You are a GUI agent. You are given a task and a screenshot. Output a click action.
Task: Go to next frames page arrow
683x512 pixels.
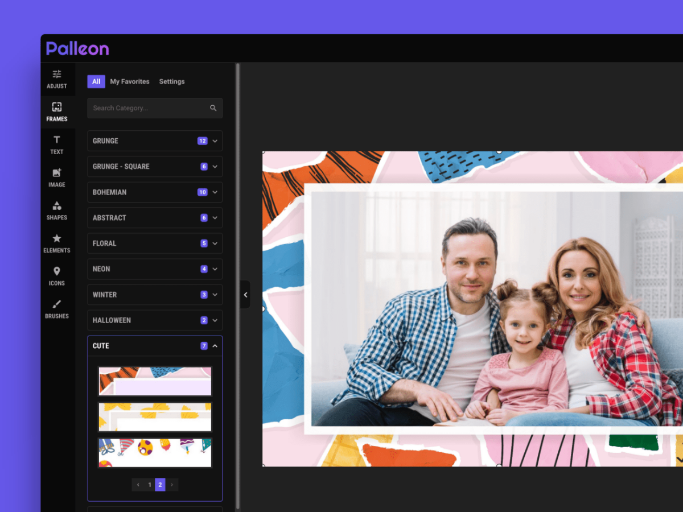(x=172, y=485)
